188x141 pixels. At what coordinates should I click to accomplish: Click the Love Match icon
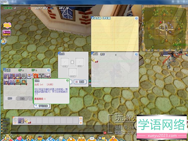click(x=7, y=25)
